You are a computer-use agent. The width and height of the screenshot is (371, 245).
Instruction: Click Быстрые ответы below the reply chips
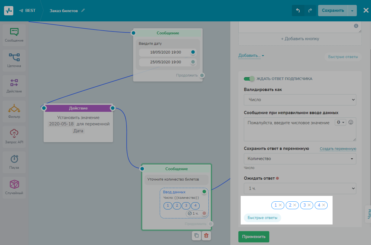pyautogui.click(x=262, y=218)
